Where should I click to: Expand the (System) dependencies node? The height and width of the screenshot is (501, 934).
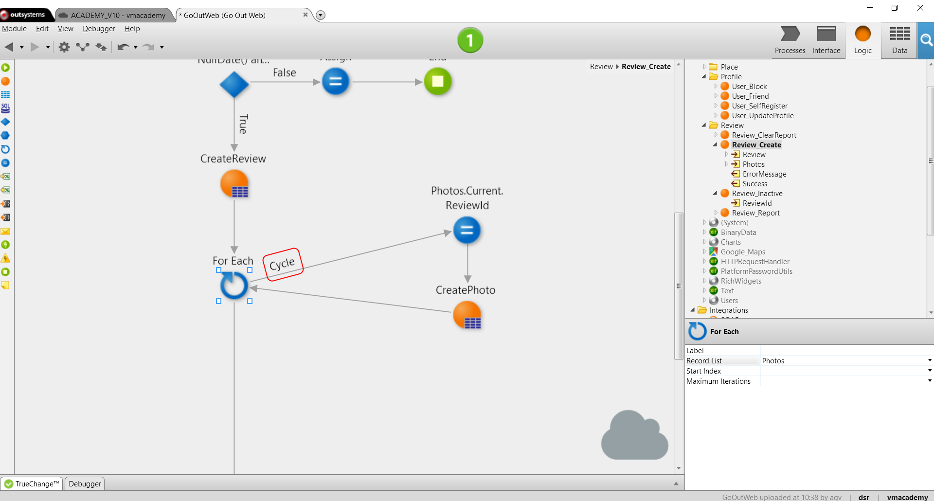(x=704, y=222)
